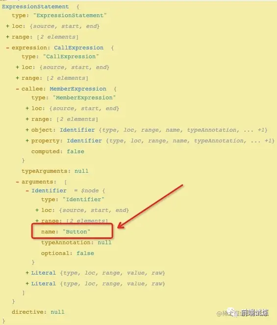Click the name "Button" property

pos(66,232)
